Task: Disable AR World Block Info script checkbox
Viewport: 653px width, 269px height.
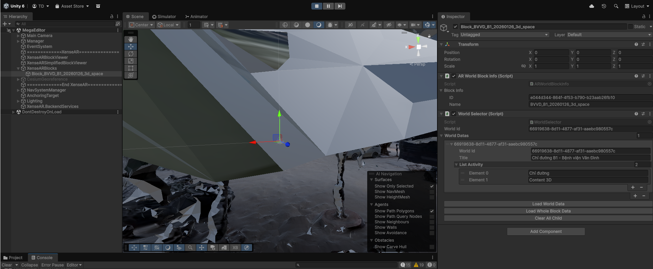Action: 454,76
